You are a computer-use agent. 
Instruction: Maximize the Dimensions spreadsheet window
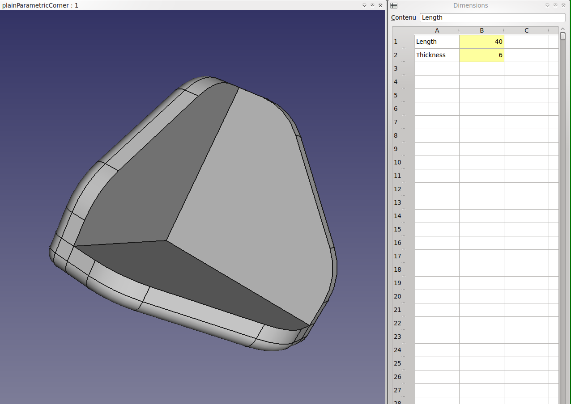pyautogui.click(x=555, y=5)
